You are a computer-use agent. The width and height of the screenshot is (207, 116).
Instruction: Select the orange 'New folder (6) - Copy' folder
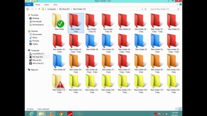click(75, 61)
